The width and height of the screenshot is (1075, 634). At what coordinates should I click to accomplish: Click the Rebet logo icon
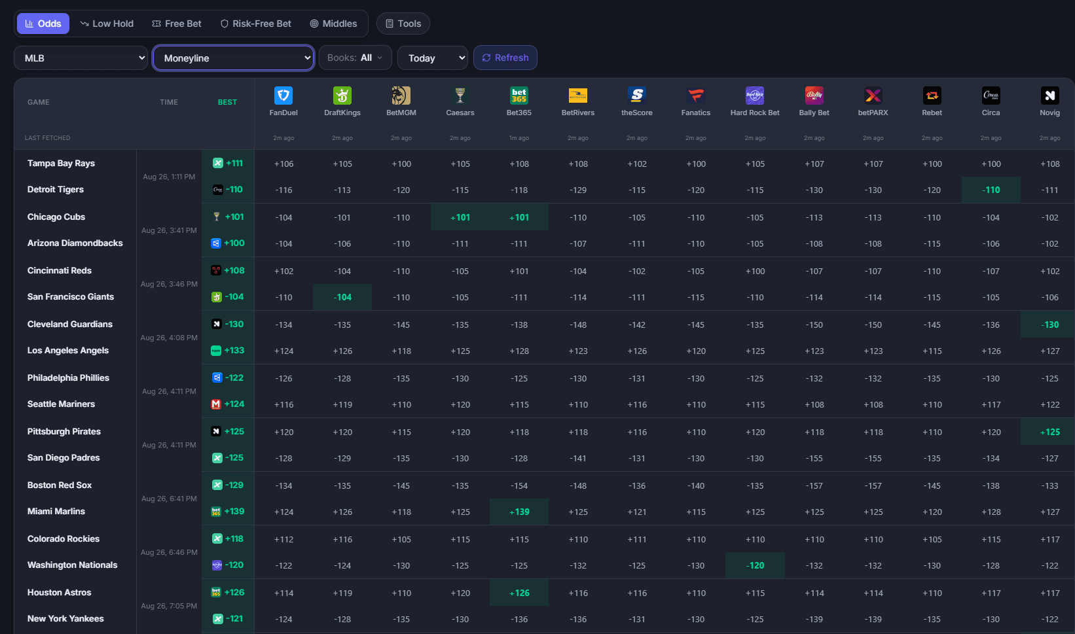[x=932, y=96]
